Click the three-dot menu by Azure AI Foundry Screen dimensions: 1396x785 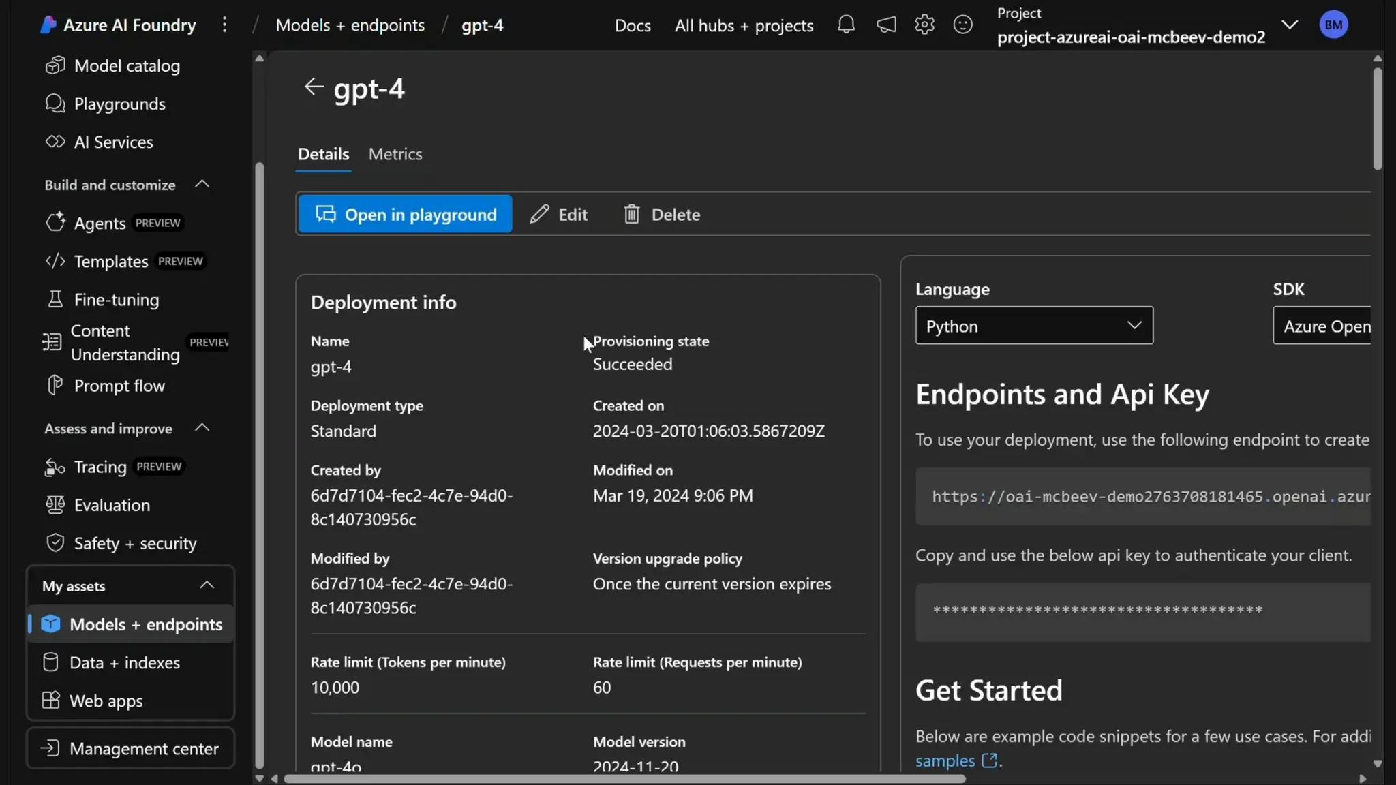[224, 25]
